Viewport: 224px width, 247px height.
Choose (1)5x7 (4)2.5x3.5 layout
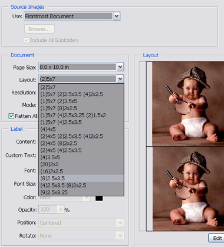pyautogui.click(x=81, y=122)
